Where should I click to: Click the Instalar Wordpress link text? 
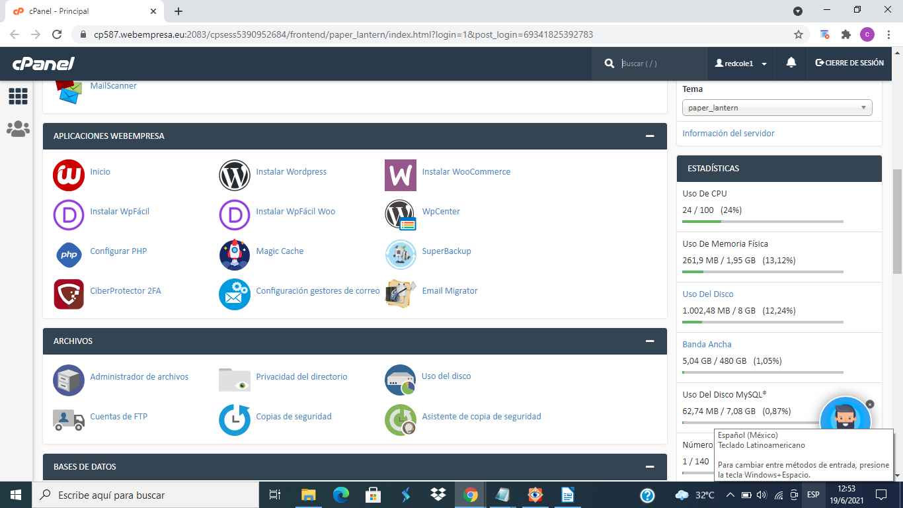pyautogui.click(x=291, y=171)
